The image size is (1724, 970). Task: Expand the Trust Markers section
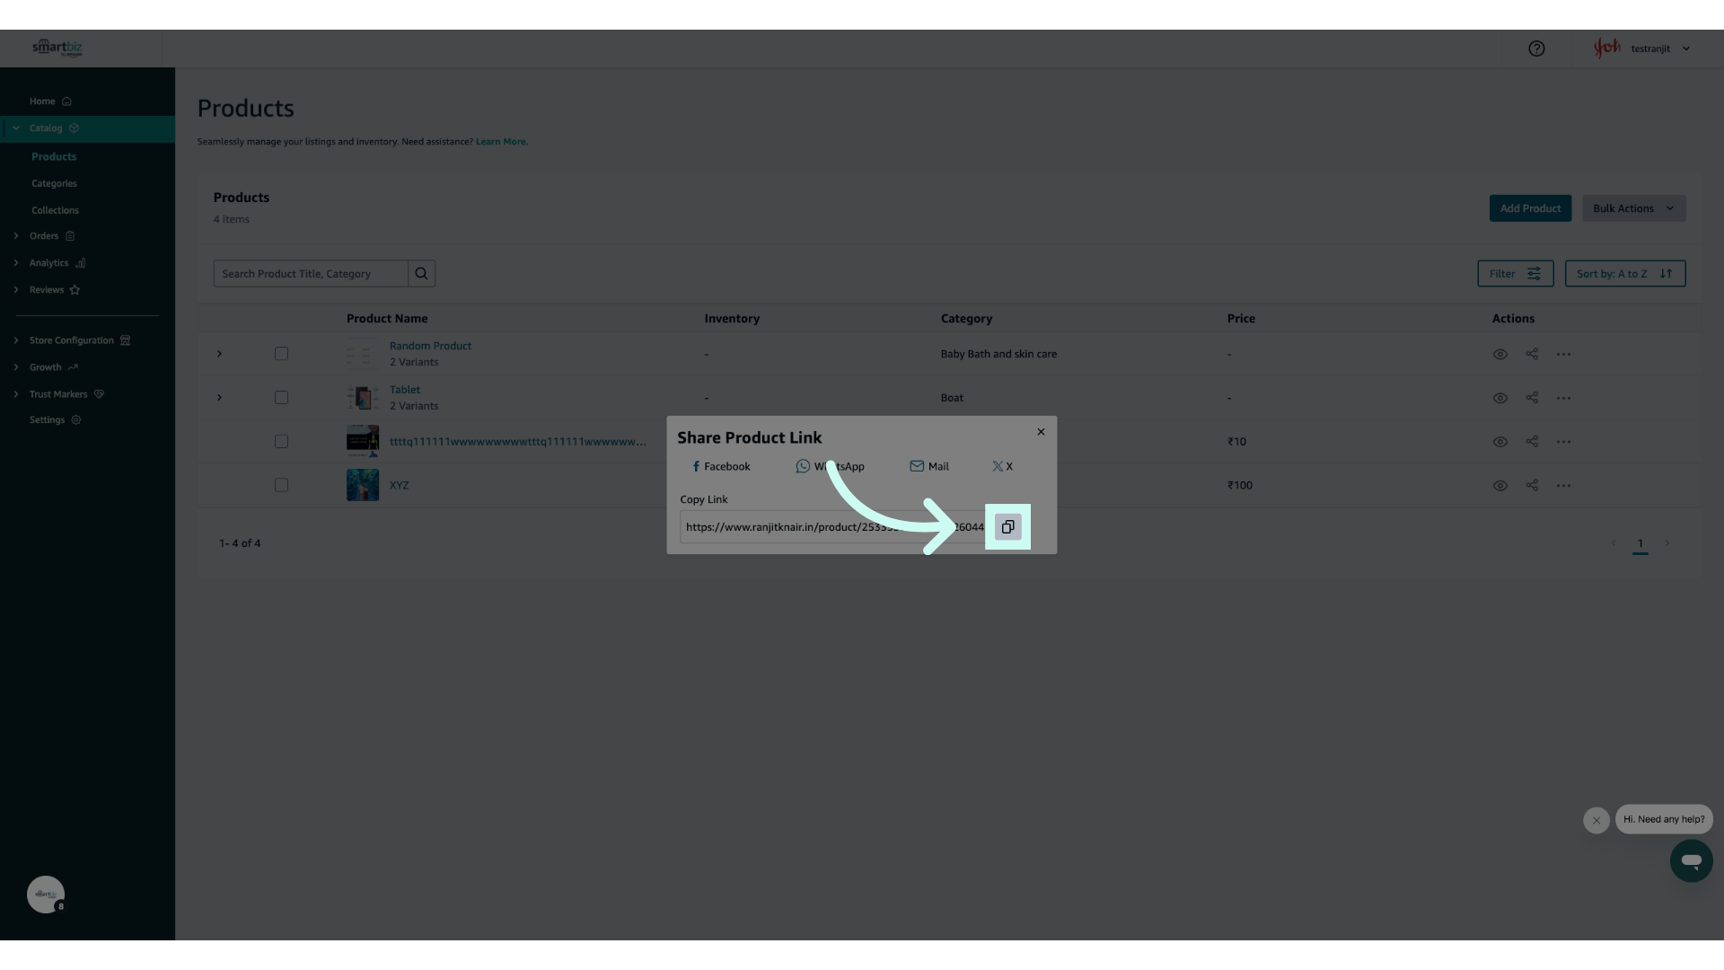(x=16, y=394)
